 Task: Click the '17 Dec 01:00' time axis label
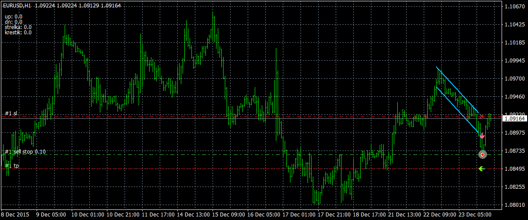(299, 215)
